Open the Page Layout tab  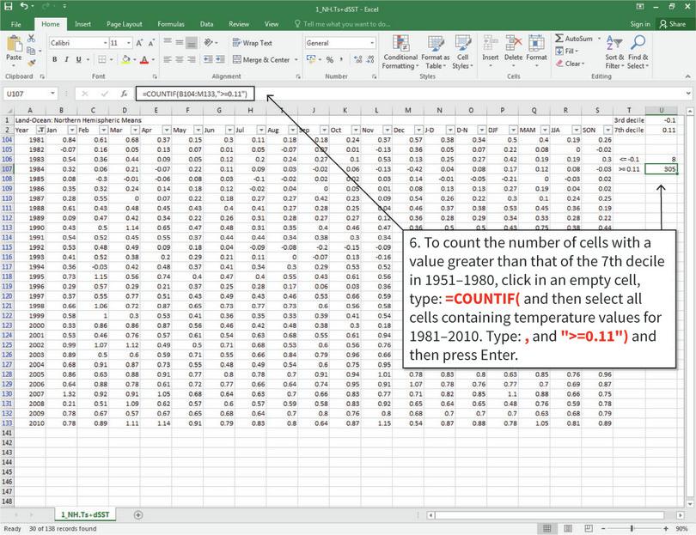click(x=125, y=24)
